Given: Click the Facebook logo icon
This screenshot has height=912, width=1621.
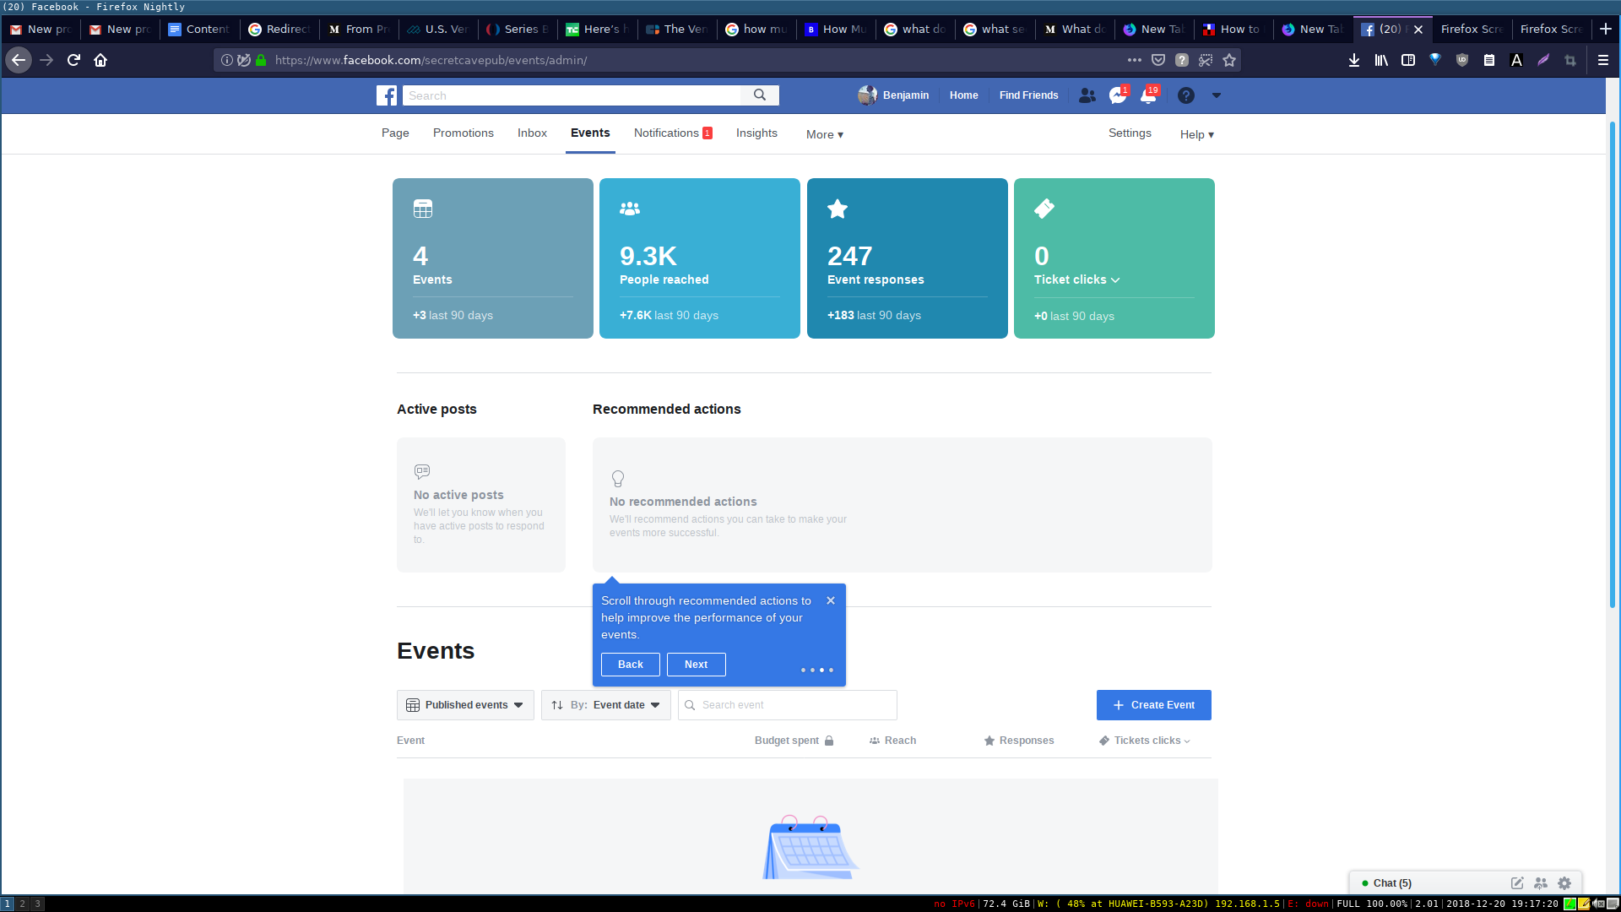Looking at the screenshot, I should [387, 95].
